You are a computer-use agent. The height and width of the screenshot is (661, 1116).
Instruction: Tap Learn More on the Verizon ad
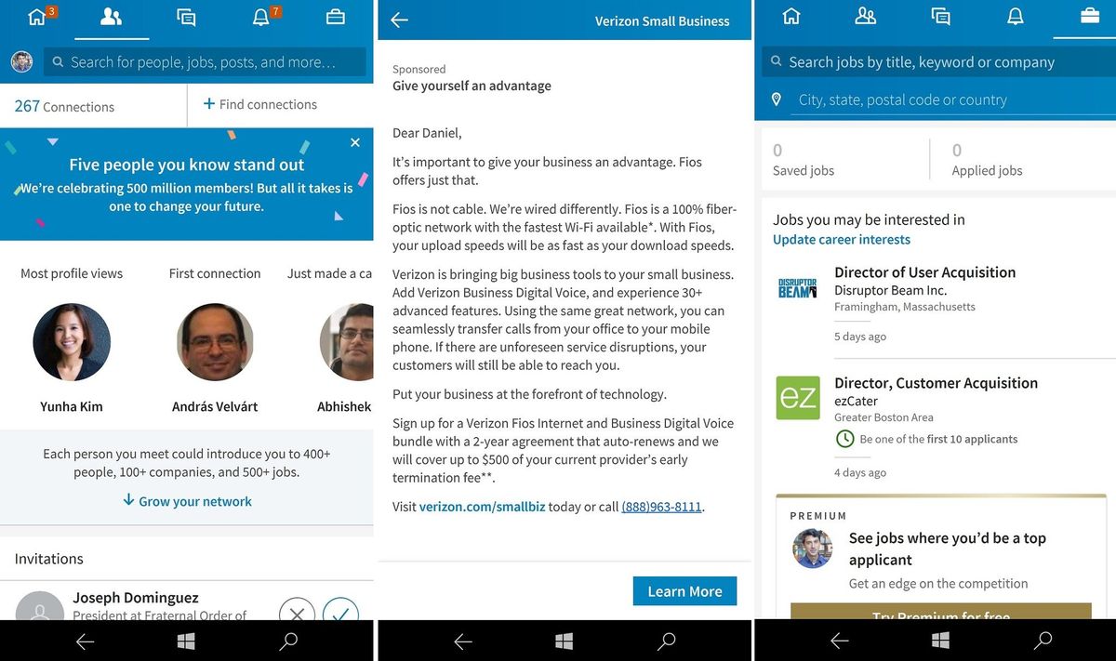tap(684, 590)
